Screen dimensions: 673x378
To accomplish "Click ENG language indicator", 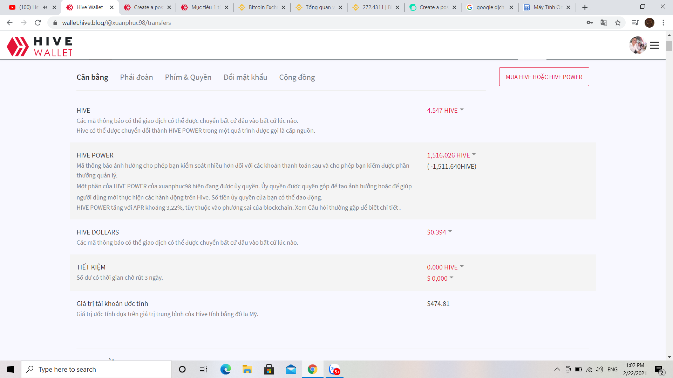I will coord(612,369).
